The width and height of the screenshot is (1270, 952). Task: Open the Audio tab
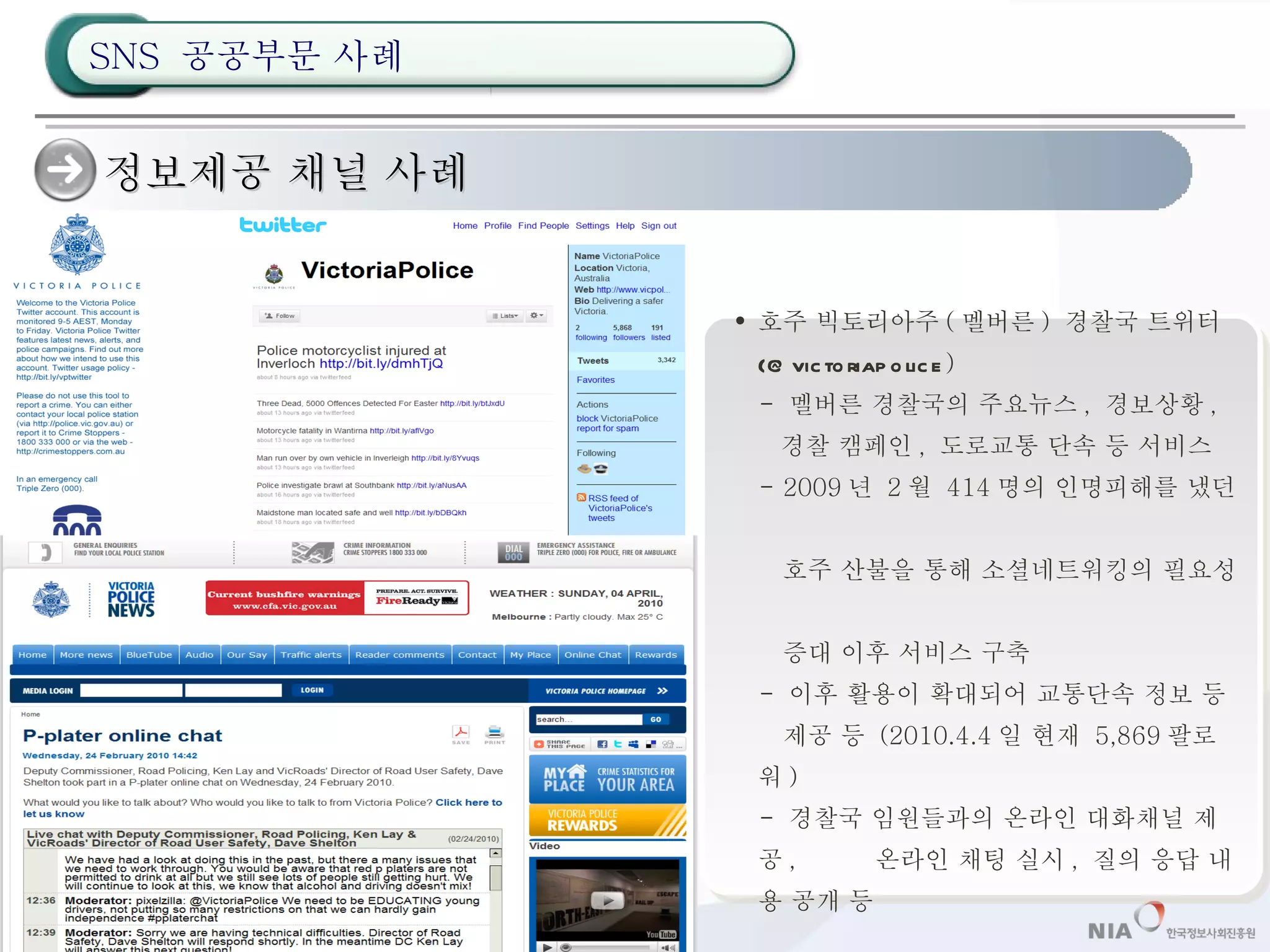click(x=199, y=654)
